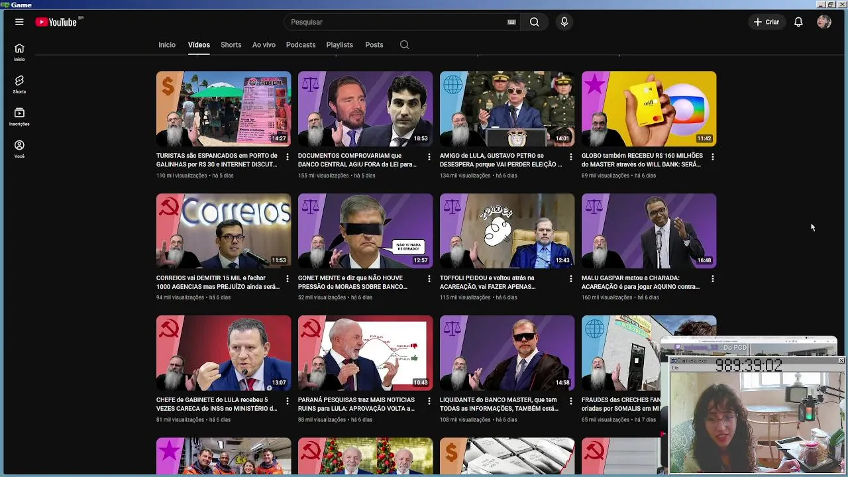
Task: Open title link CHEFE de GABINETE do LULA
Action: tap(217, 404)
